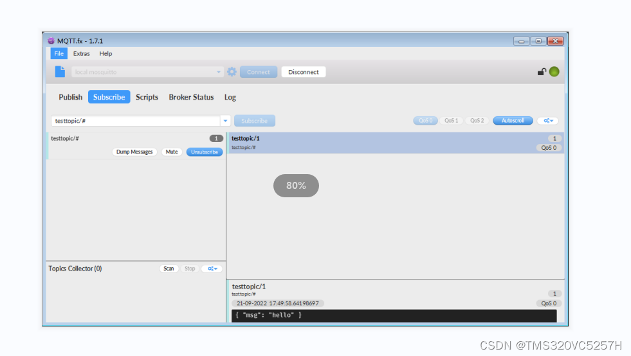Switch to the Publish tab
Screen dimensions: 631x356
tap(70, 97)
